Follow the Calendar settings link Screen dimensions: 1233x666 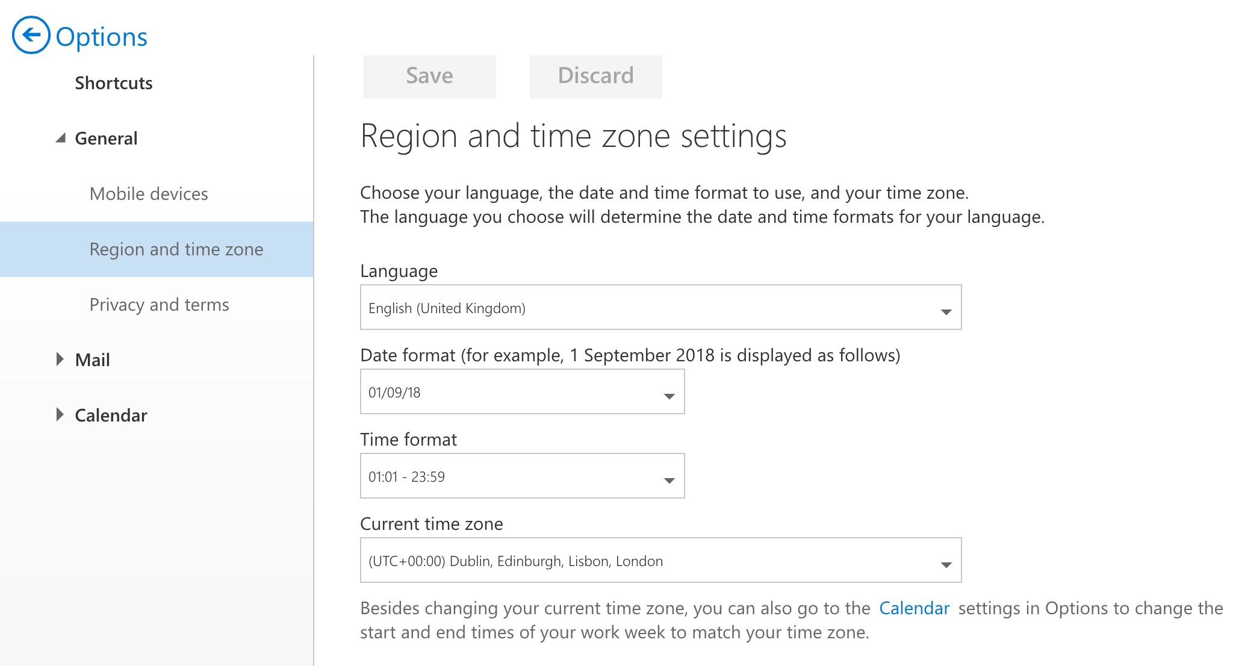pos(914,608)
